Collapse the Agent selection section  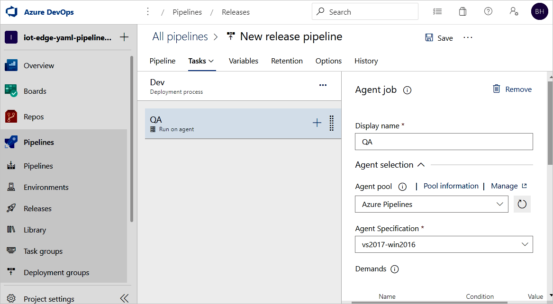421,164
